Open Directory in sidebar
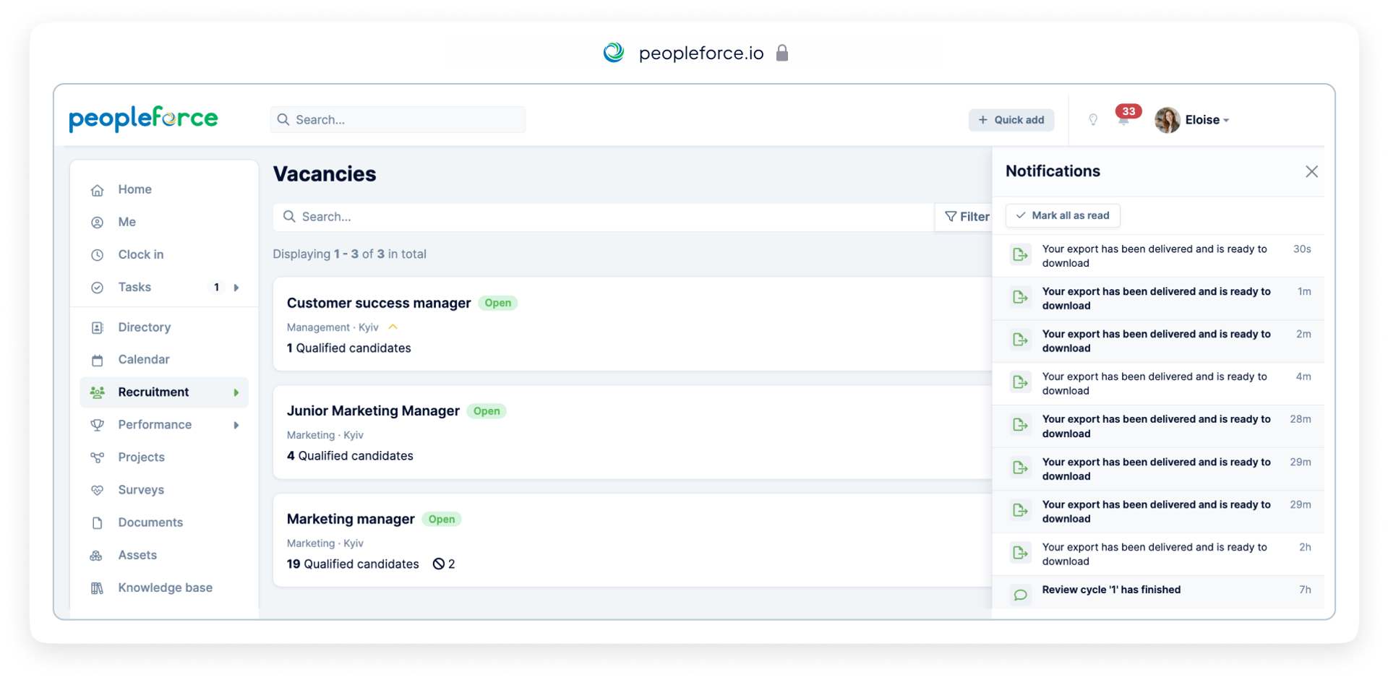1388x680 pixels. click(x=144, y=327)
